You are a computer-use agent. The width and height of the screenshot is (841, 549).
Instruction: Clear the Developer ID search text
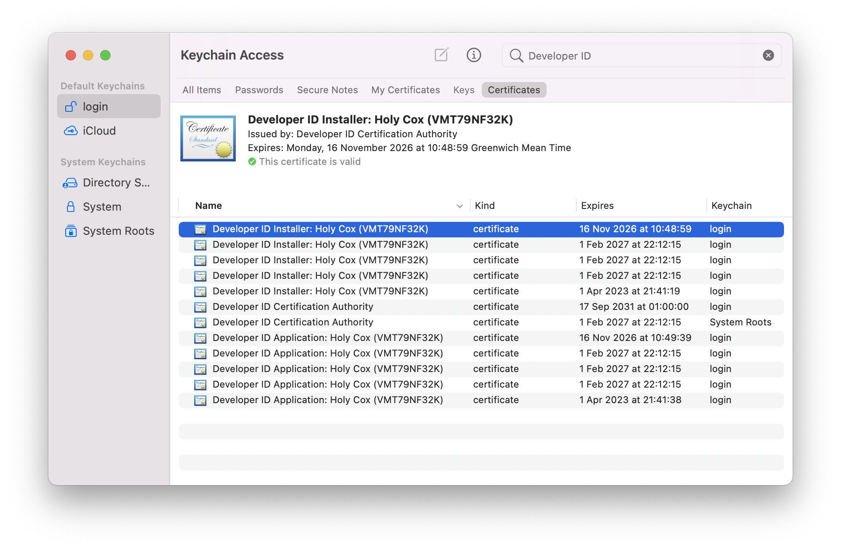click(x=768, y=55)
